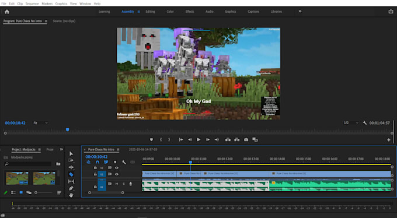Toggle Snap in Timeline

[x=97, y=162]
